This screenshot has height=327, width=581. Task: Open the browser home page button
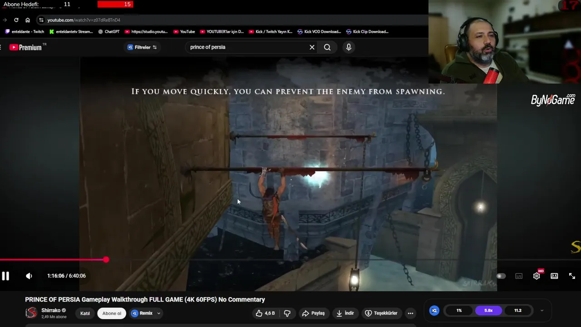tap(28, 20)
